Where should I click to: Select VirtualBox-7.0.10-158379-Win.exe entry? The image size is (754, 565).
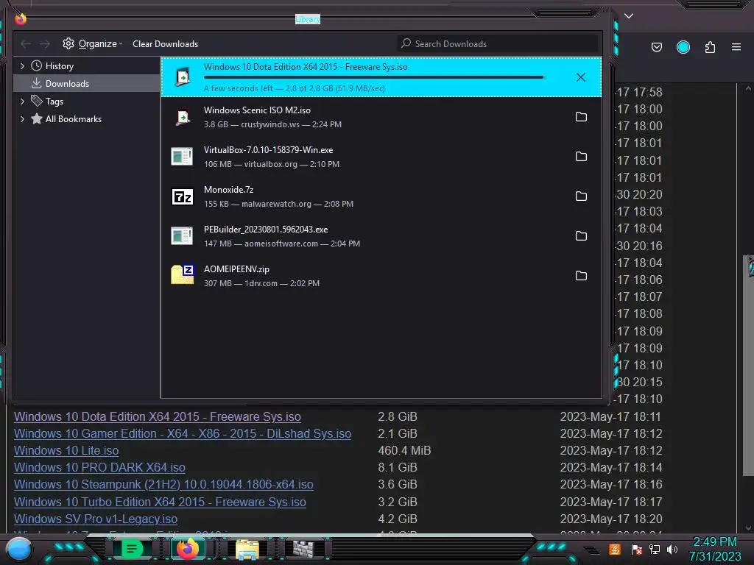pyautogui.click(x=381, y=157)
